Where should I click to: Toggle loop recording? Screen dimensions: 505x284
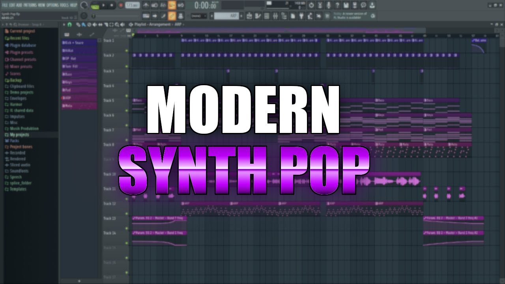point(181,5)
